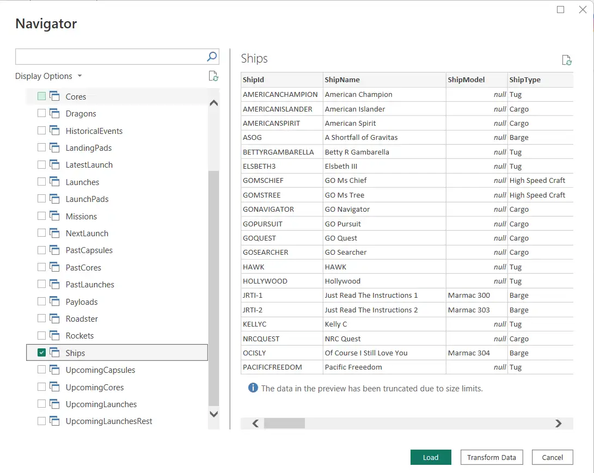This screenshot has width=594, height=473.
Task: Click the Launches table icon
Action: (x=54, y=182)
